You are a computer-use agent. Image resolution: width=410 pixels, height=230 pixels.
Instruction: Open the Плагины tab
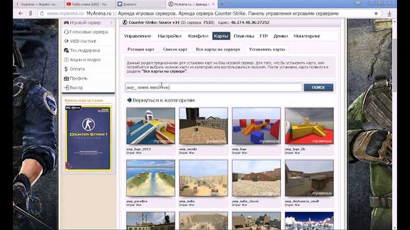[x=244, y=36]
